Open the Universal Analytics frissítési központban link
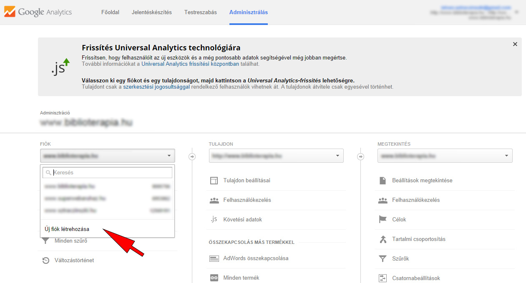The width and height of the screenshot is (526, 283). pos(190,64)
